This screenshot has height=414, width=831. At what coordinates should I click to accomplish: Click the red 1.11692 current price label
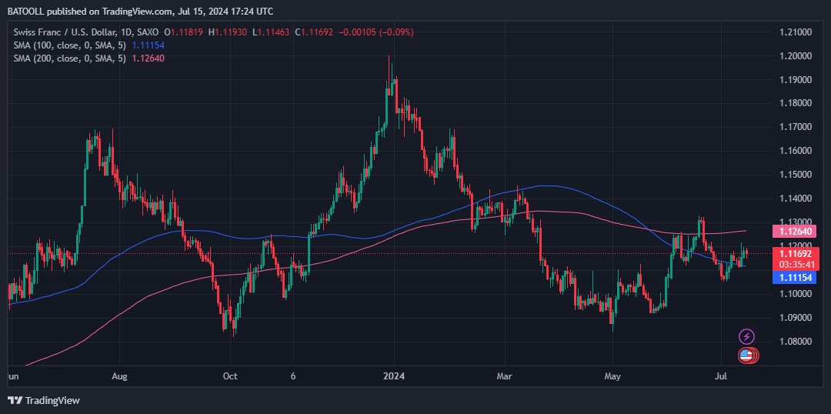pyautogui.click(x=796, y=254)
